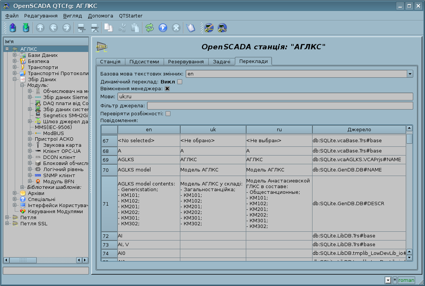
Task: Click the en column header
Action: (149, 130)
